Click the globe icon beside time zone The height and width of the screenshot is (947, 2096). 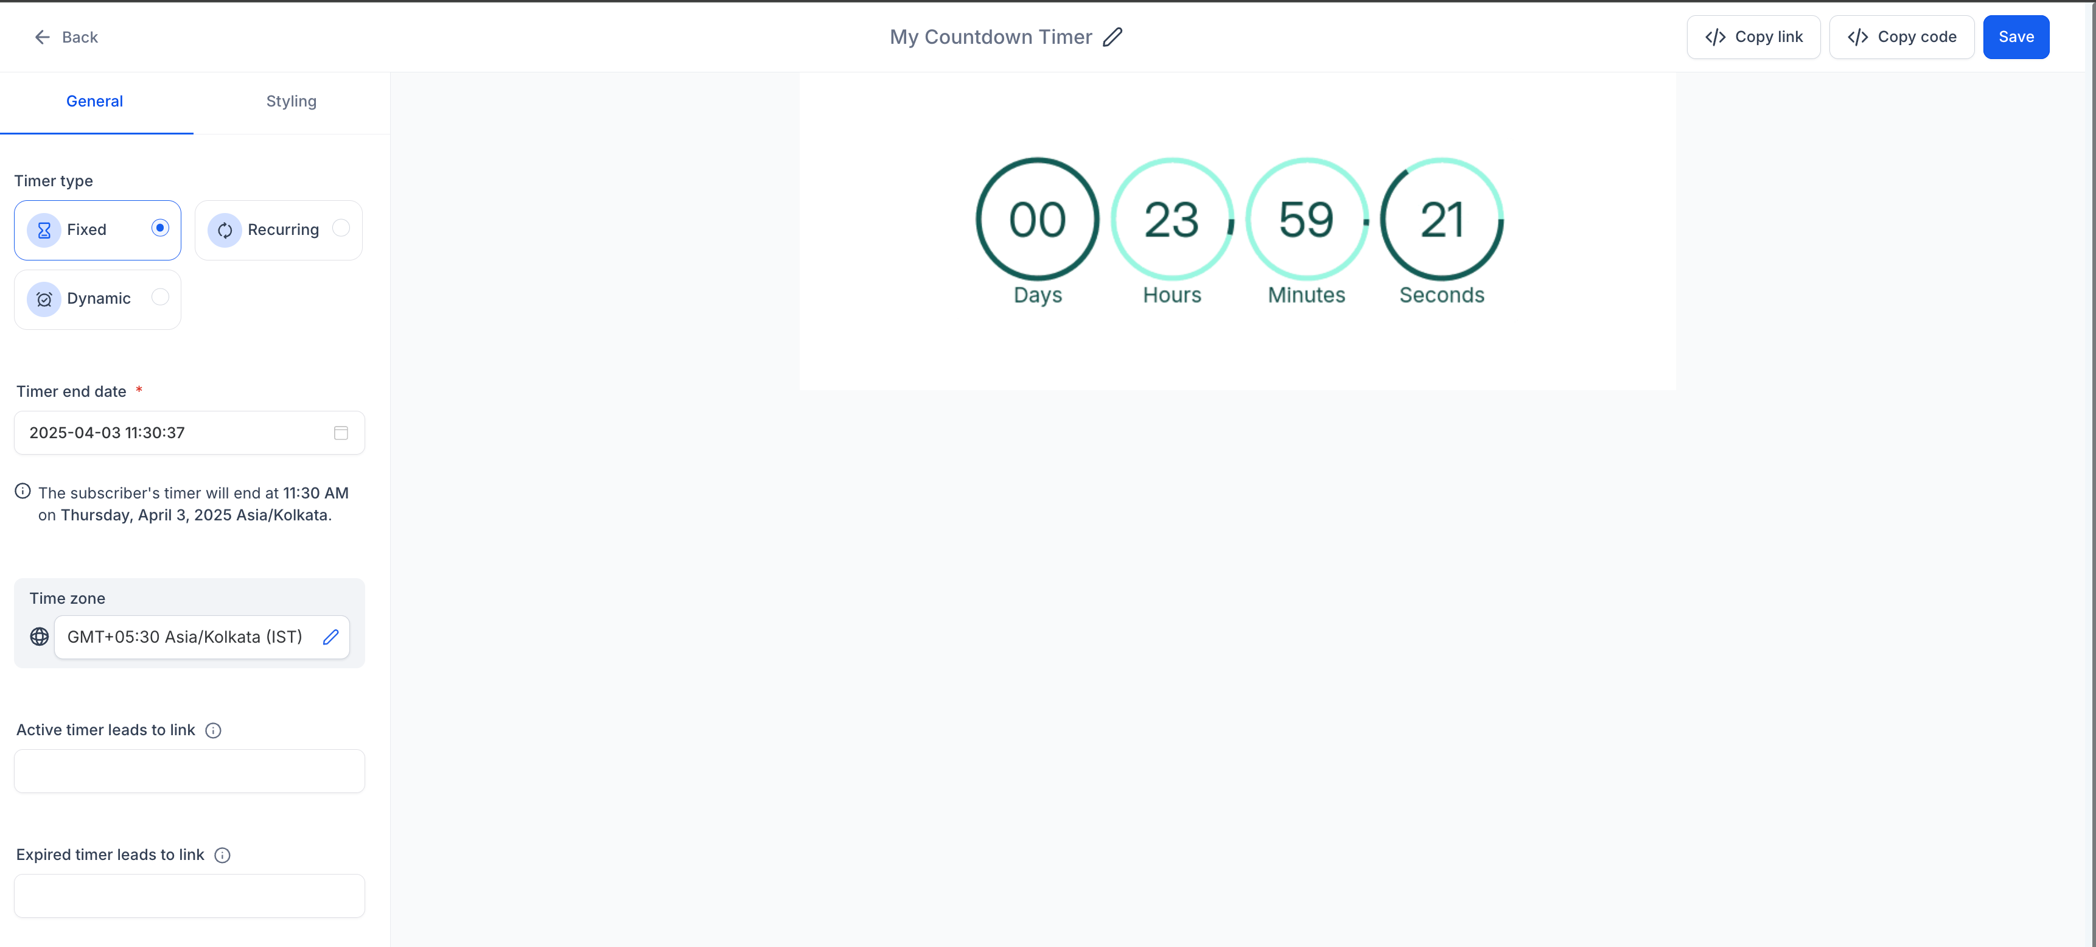click(39, 637)
